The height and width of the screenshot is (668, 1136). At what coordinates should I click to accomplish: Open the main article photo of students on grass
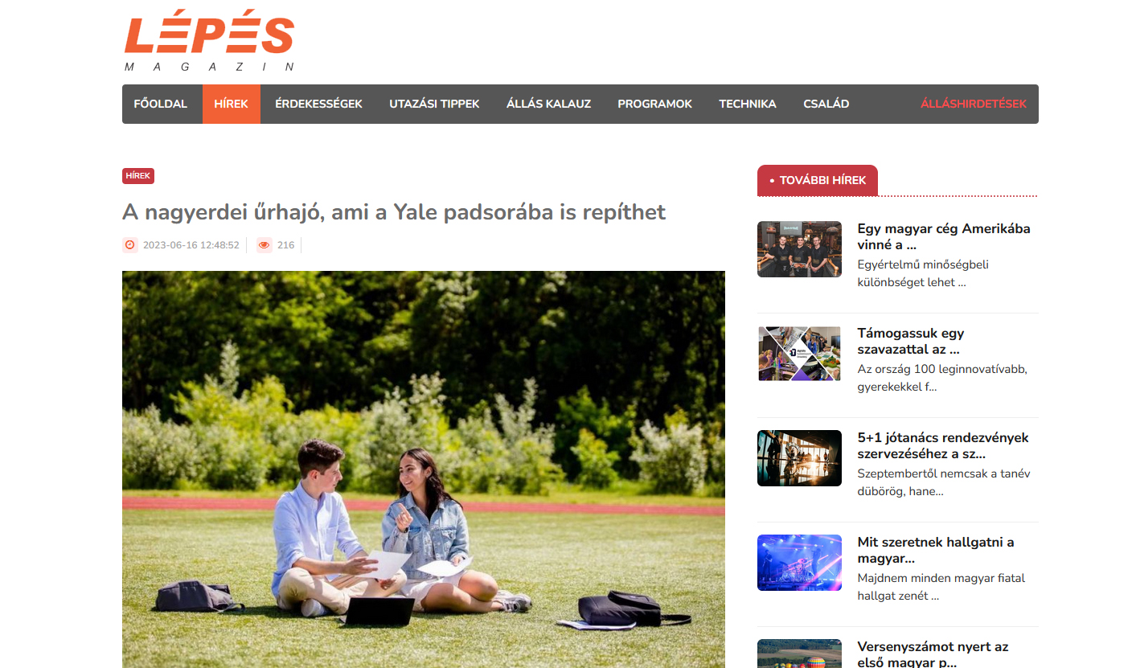pyautogui.click(x=424, y=469)
